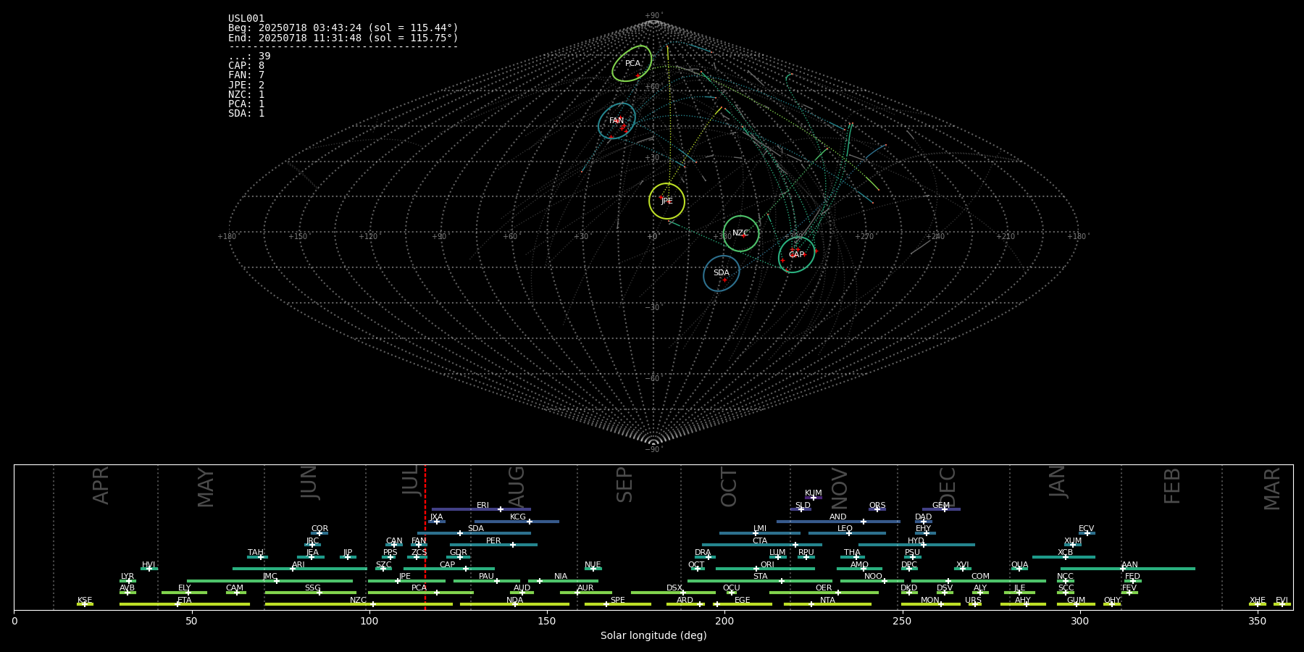Viewport: 1304px width, 652px height.
Task: Click the APR month label
Action: tap(101, 485)
